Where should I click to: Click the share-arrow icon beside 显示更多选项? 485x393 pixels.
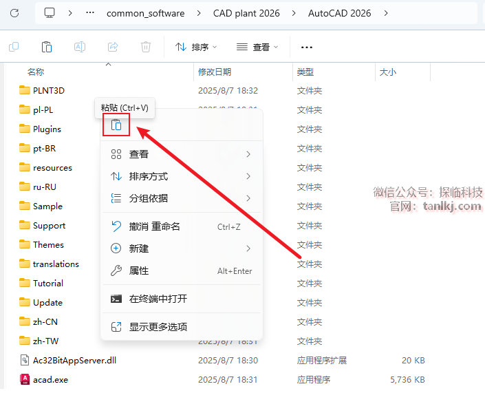(116, 327)
